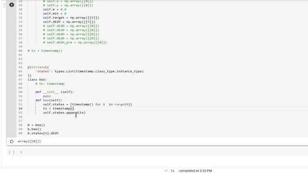Click comment '# self.dEdV' on line 35
This screenshot has width=308, height=173.
point(71,30)
